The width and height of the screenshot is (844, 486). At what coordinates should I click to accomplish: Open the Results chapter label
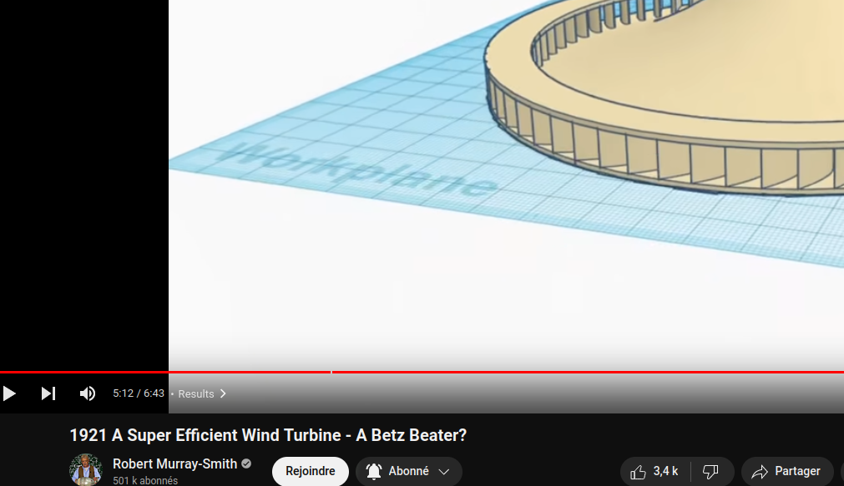pos(196,394)
